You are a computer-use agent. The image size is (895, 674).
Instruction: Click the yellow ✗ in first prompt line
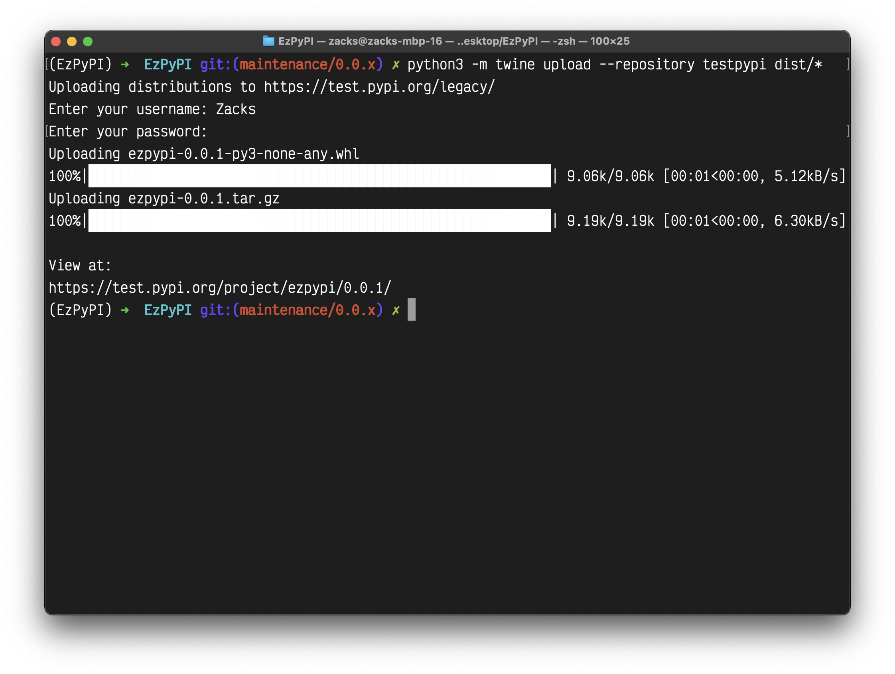(395, 65)
